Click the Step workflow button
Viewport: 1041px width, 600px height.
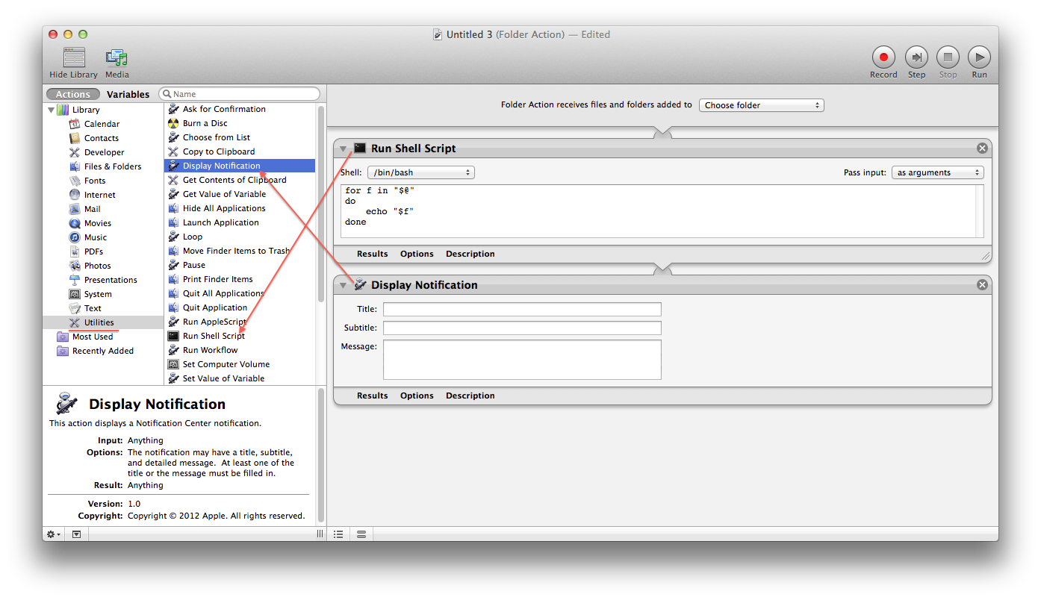(x=916, y=57)
